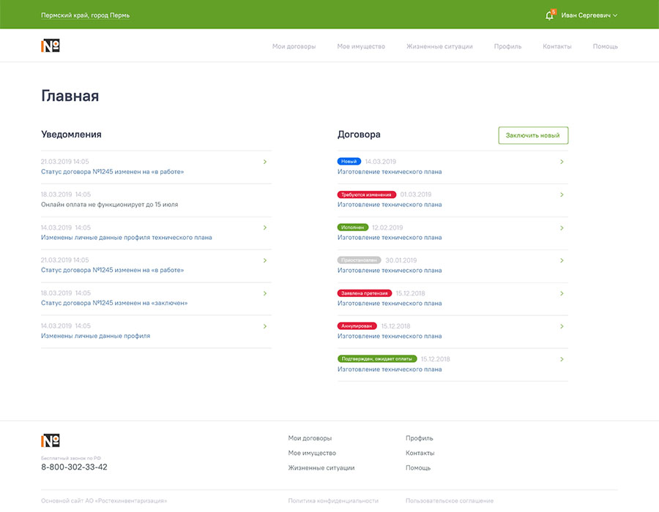Open arrow for Заявлена претензия contract

(562, 293)
